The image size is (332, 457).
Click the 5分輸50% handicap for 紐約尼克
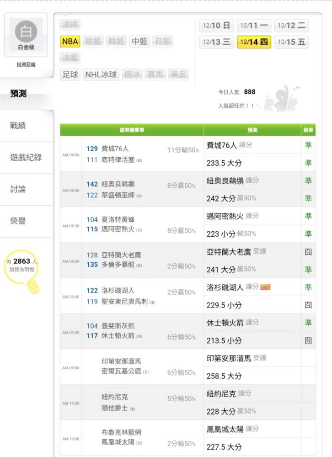point(182,399)
